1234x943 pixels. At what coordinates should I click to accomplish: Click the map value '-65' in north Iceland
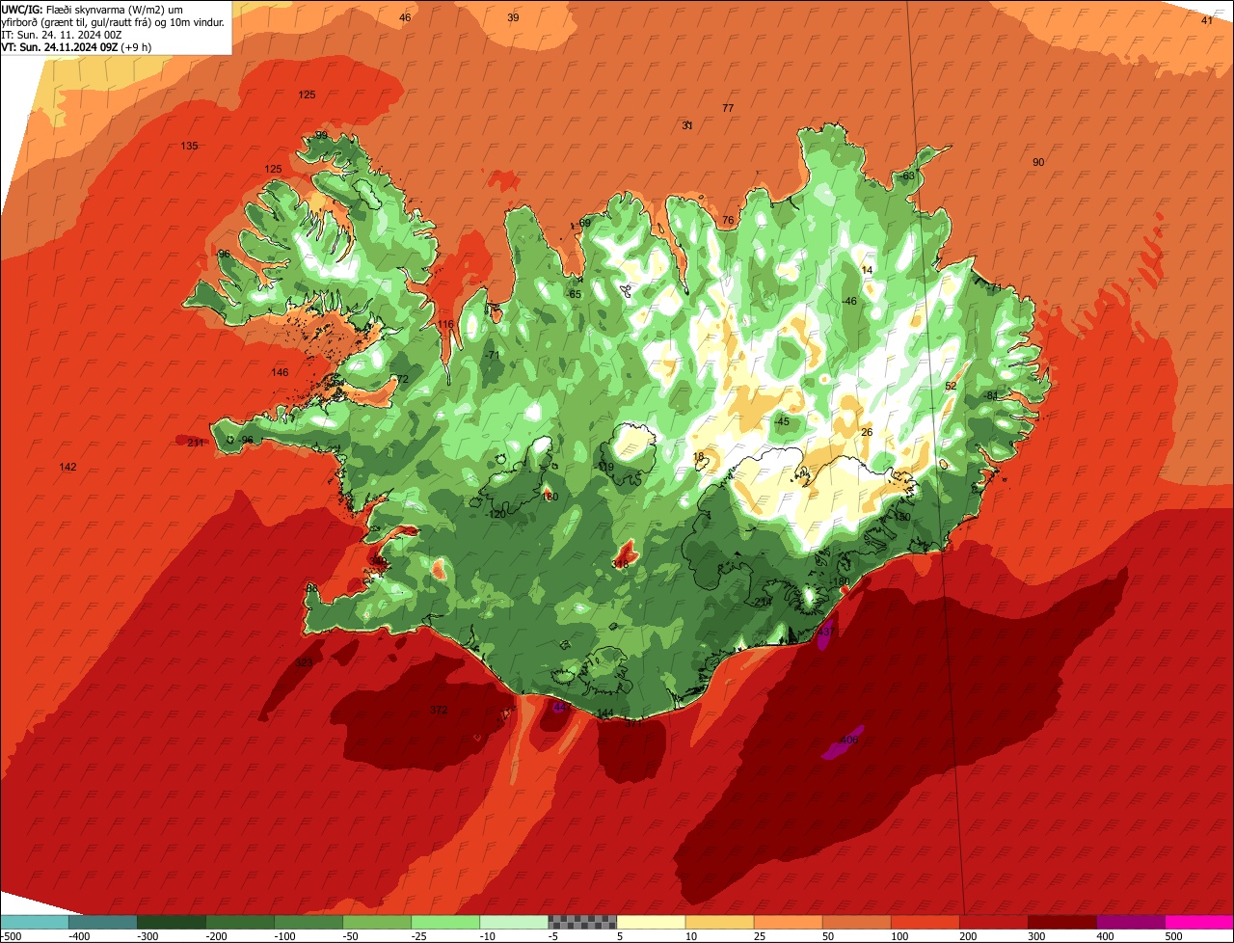[x=574, y=294]
